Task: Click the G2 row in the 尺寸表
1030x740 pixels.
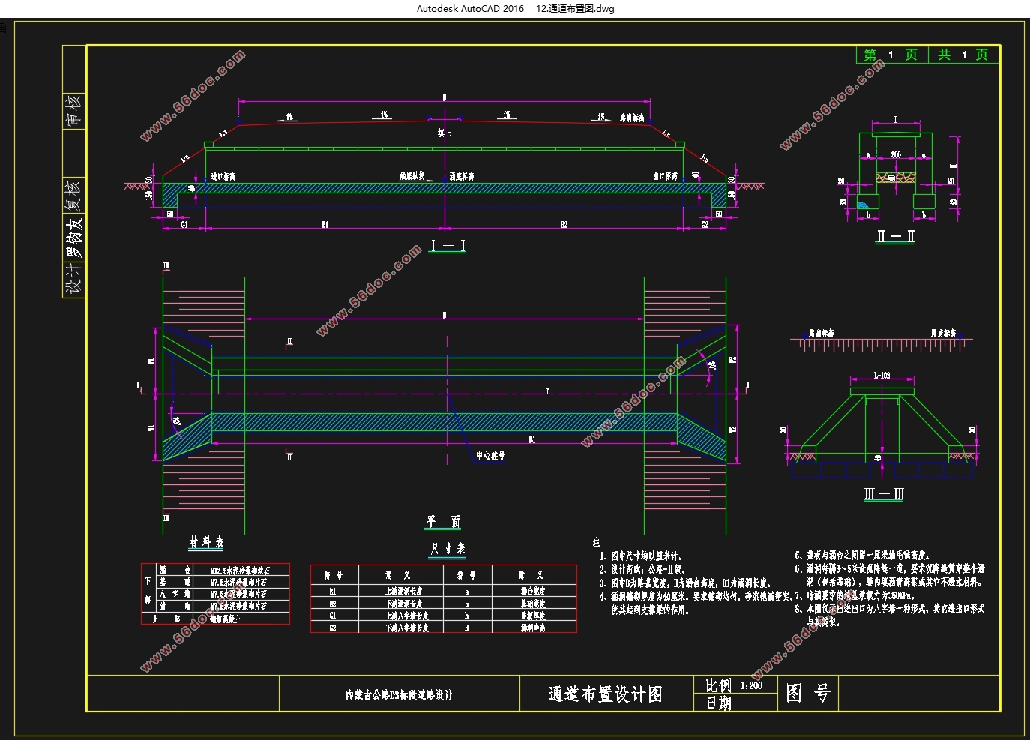Action: coord(444,628)
